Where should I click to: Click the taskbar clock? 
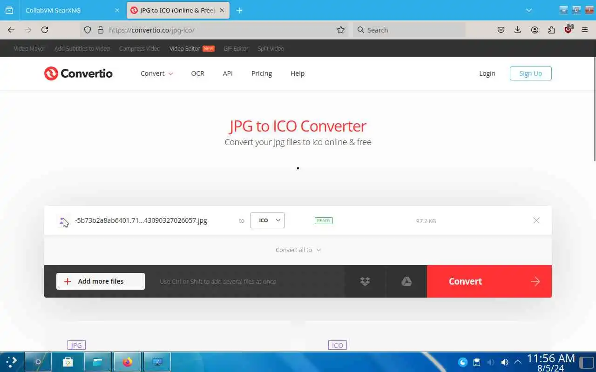pos(551,363)
